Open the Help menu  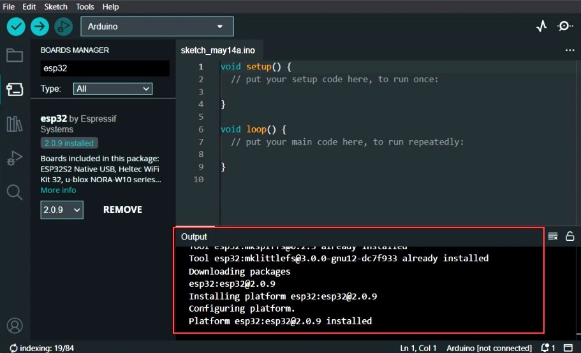pyautogui.click(x=110, y=6)
